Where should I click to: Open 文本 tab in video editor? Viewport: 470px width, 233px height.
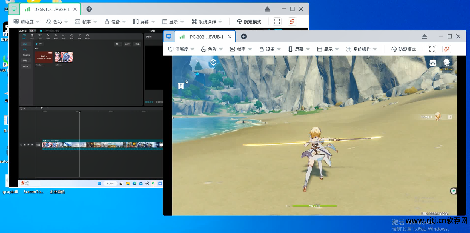pos(40,37)
